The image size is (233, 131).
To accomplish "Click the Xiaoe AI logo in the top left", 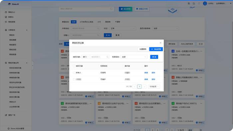I will [x=14, y=4].
